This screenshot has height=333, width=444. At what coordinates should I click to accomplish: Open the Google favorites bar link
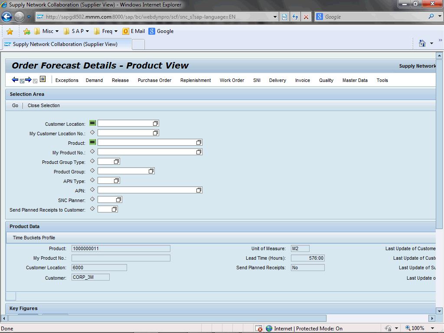click(x=161, y=31)
